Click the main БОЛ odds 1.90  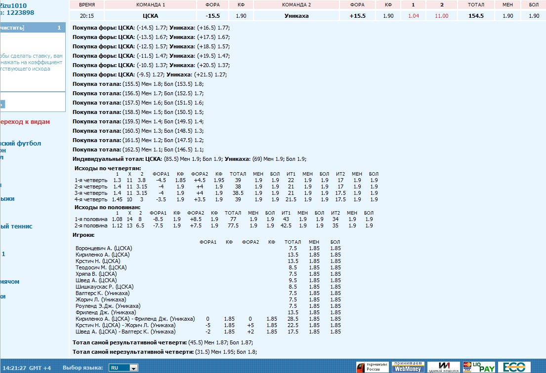534,16
